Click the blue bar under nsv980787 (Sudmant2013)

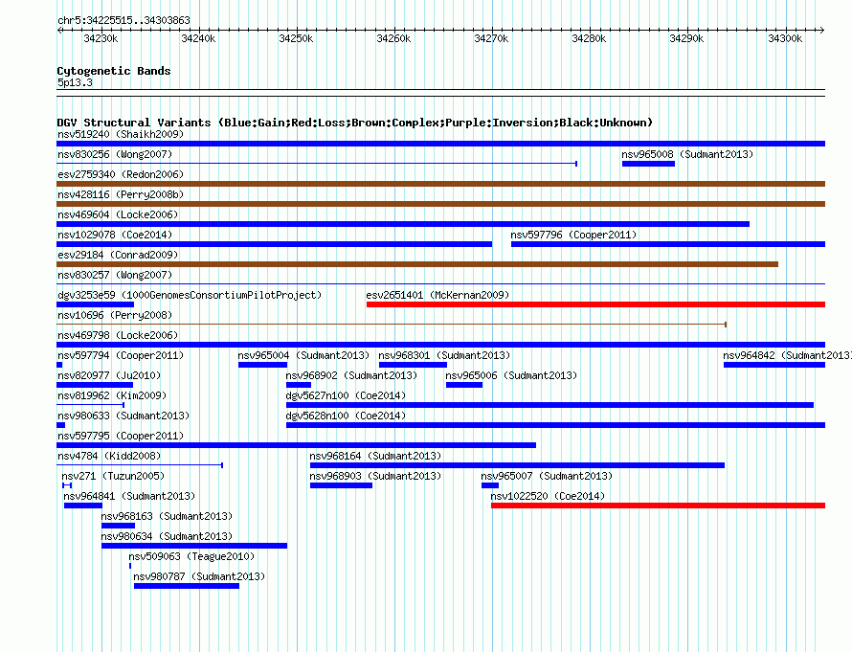click(187, 586)
